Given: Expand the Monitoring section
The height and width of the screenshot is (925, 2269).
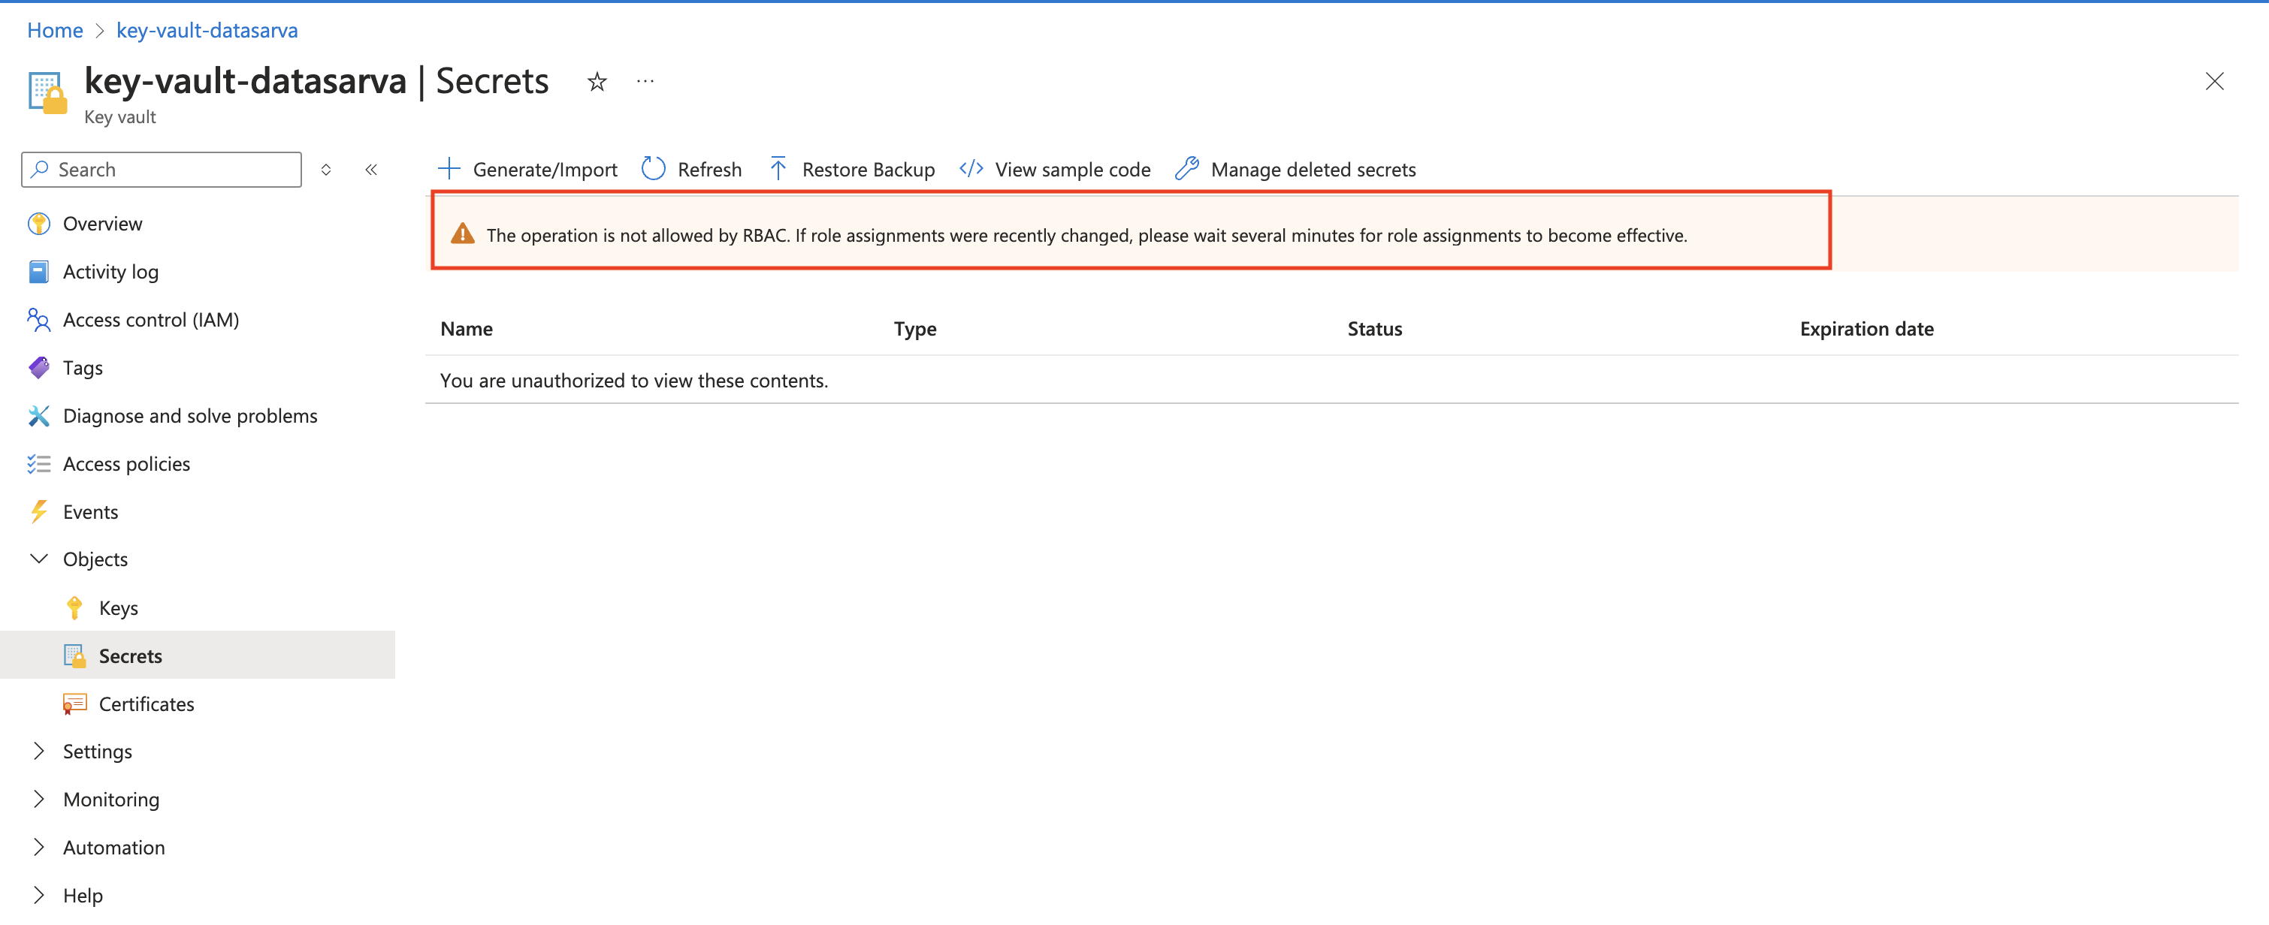Looking at the screenshot, I should 39,799.
